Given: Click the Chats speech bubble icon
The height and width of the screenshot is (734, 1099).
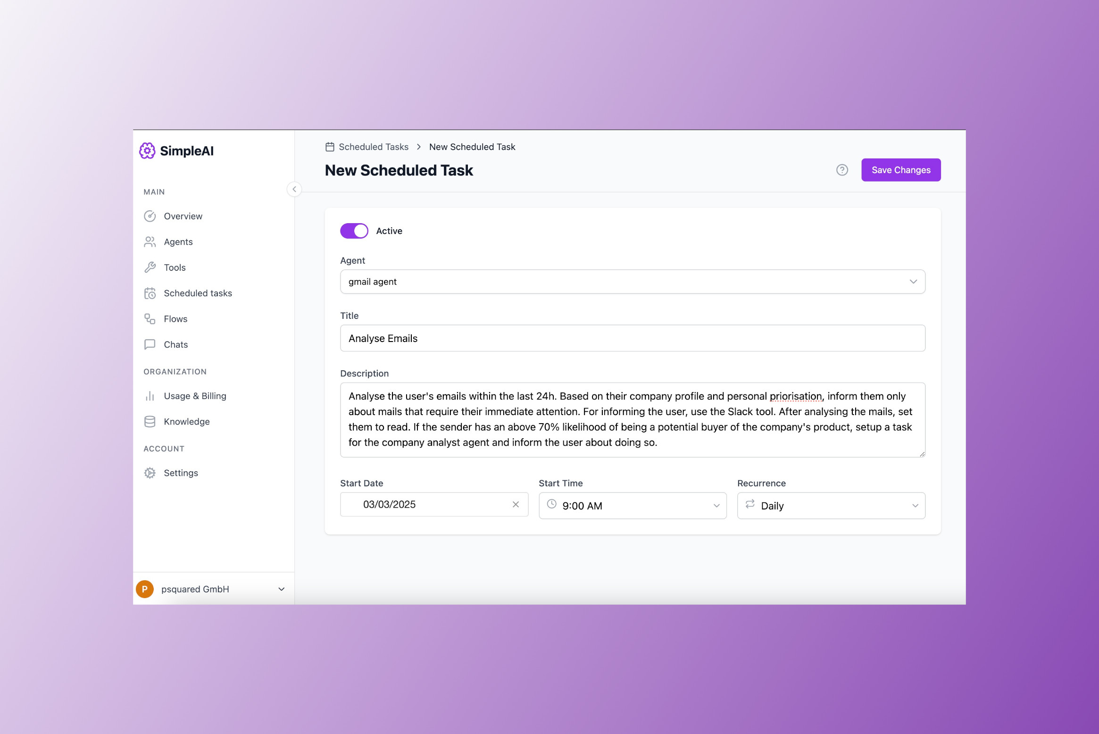Looking at the screenshot, I should pyautogui.click(x=150, y=344).
